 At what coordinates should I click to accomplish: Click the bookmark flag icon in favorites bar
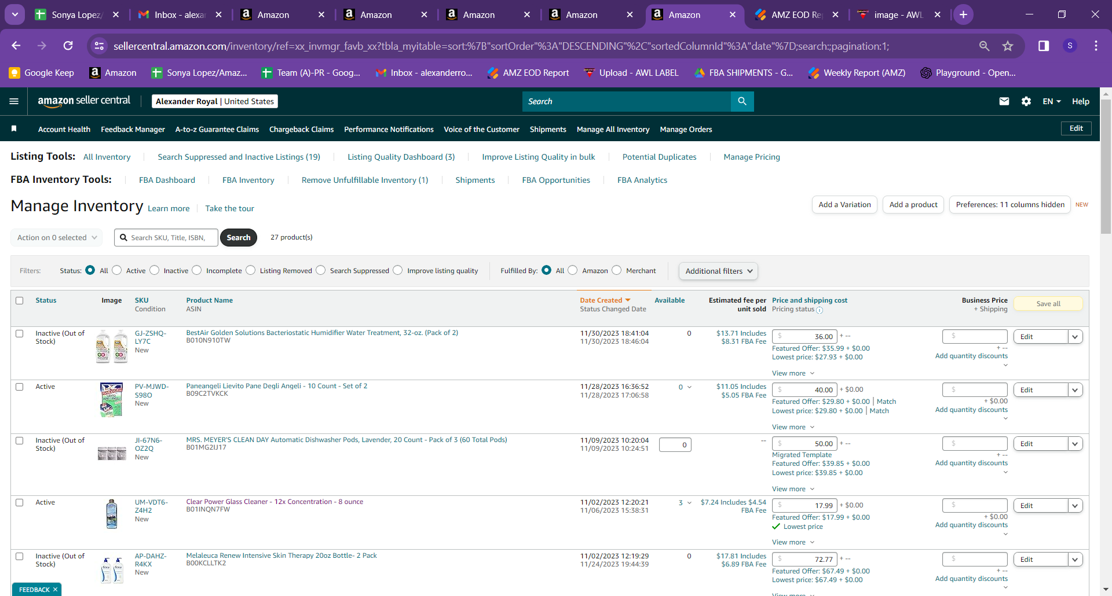(x=14, y=128)
